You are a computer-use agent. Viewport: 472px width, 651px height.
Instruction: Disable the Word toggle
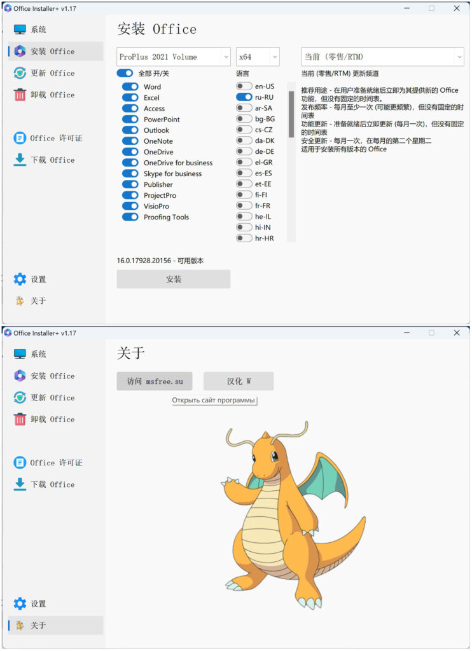click(130, 86)
